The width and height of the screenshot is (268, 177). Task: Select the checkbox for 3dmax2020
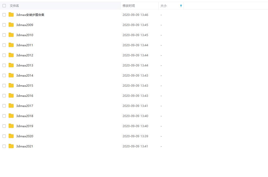pyautogui.click(x=4, y=136)
